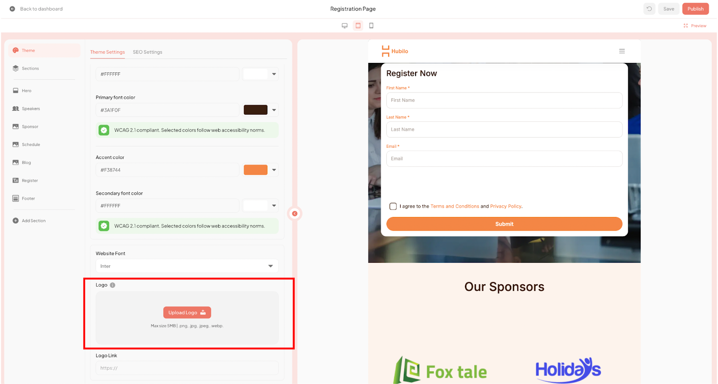Open Primary font color dropdown arrow

pyautogui.click(x=274, y=110)
